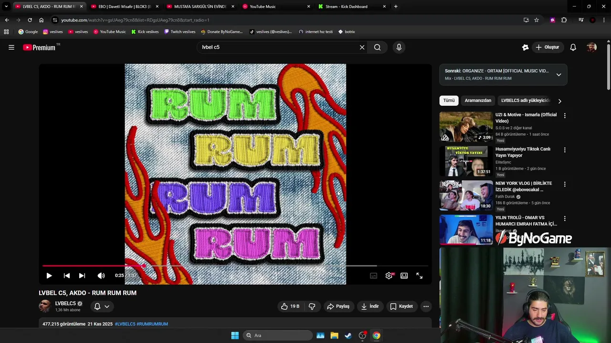Dislike the video with thumbs down
This screenshot has width=611, height=343.
click(312, 306)
